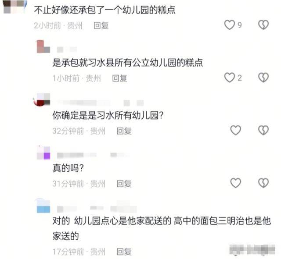Open the purple avatar profile
Viewport: 281px width, 259px height.
coord(43,153)
